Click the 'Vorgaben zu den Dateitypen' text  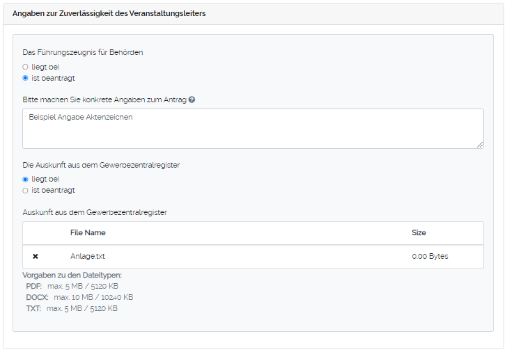[x=72, y=275]
